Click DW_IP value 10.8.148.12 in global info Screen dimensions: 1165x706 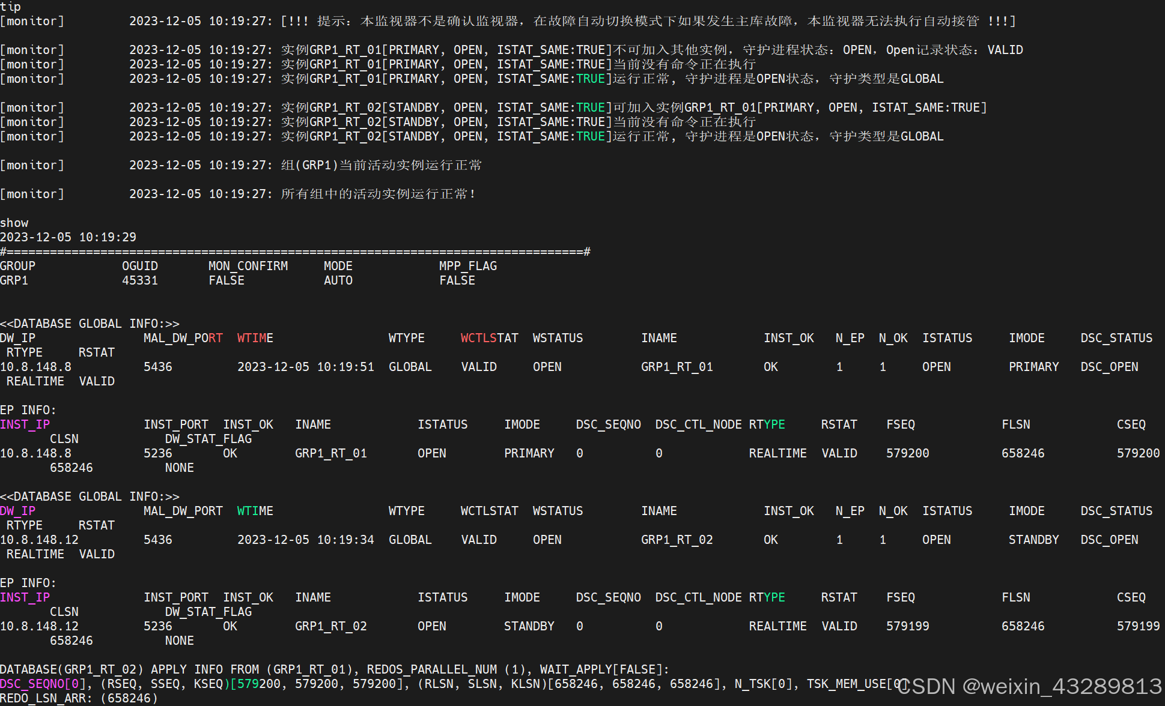(x=40, y=540)
